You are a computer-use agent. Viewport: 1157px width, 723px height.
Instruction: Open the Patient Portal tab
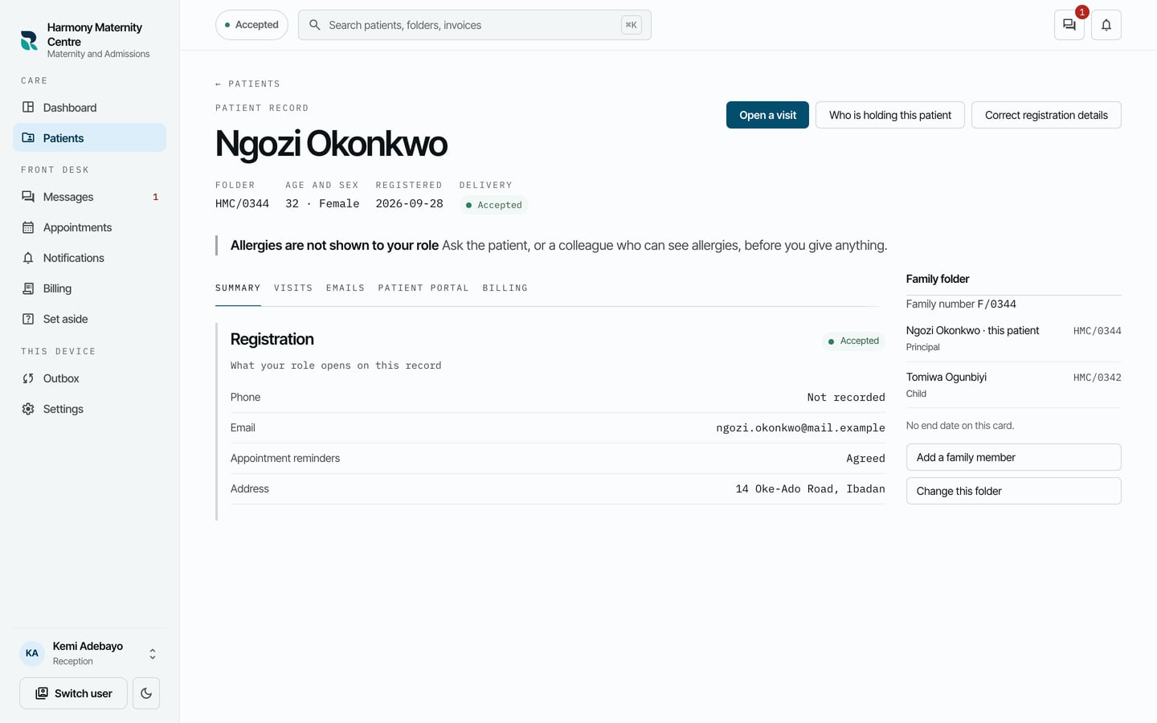[x=423, y=288]
